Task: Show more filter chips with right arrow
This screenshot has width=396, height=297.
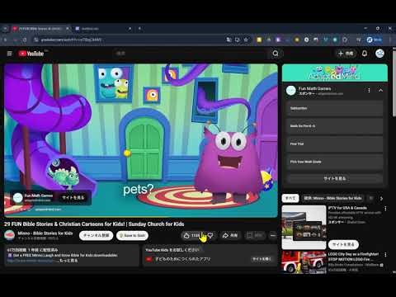Action: 381,198
